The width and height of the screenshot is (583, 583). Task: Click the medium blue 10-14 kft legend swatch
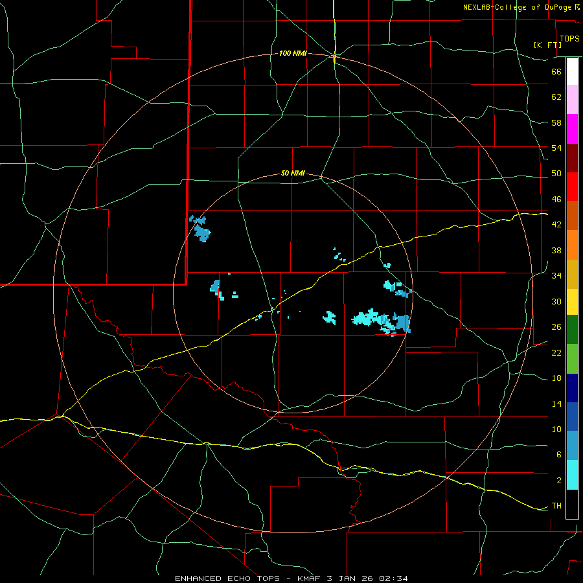(x=572, y=417)
